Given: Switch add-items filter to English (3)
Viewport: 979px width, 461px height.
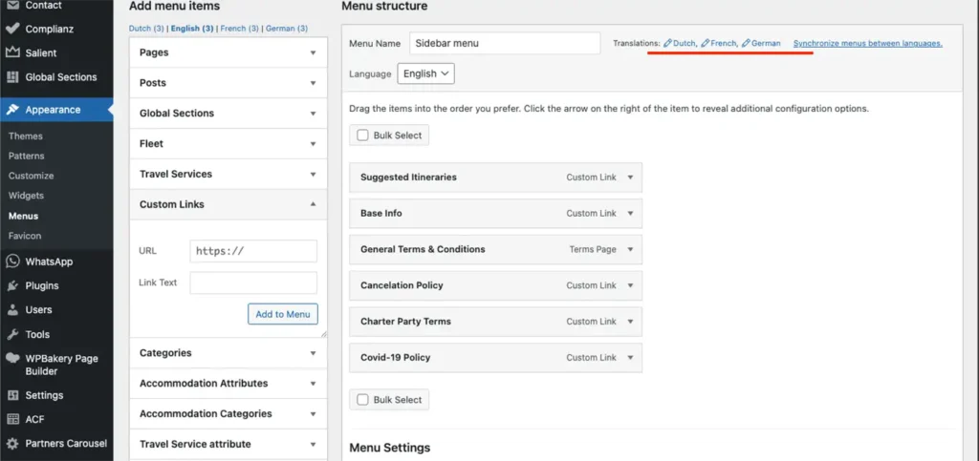Looking at the screenshot, I should point(191,29).
